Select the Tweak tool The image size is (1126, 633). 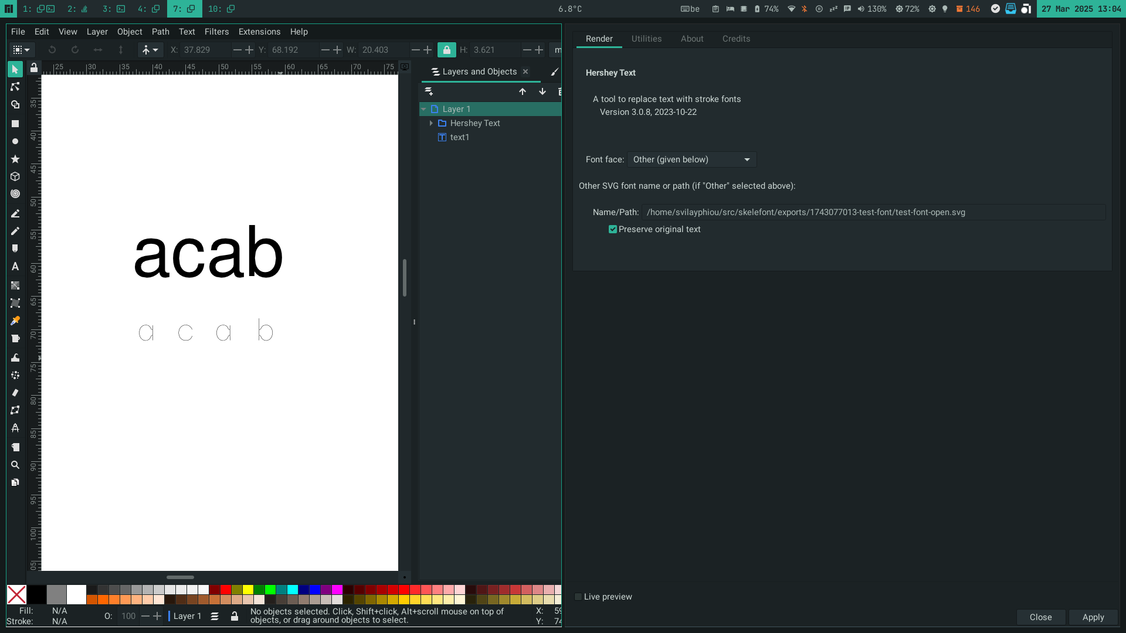(x=15, y=358)
